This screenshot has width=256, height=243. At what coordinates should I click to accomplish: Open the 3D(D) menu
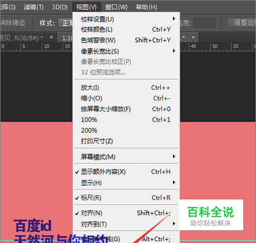tap(59, 7)
